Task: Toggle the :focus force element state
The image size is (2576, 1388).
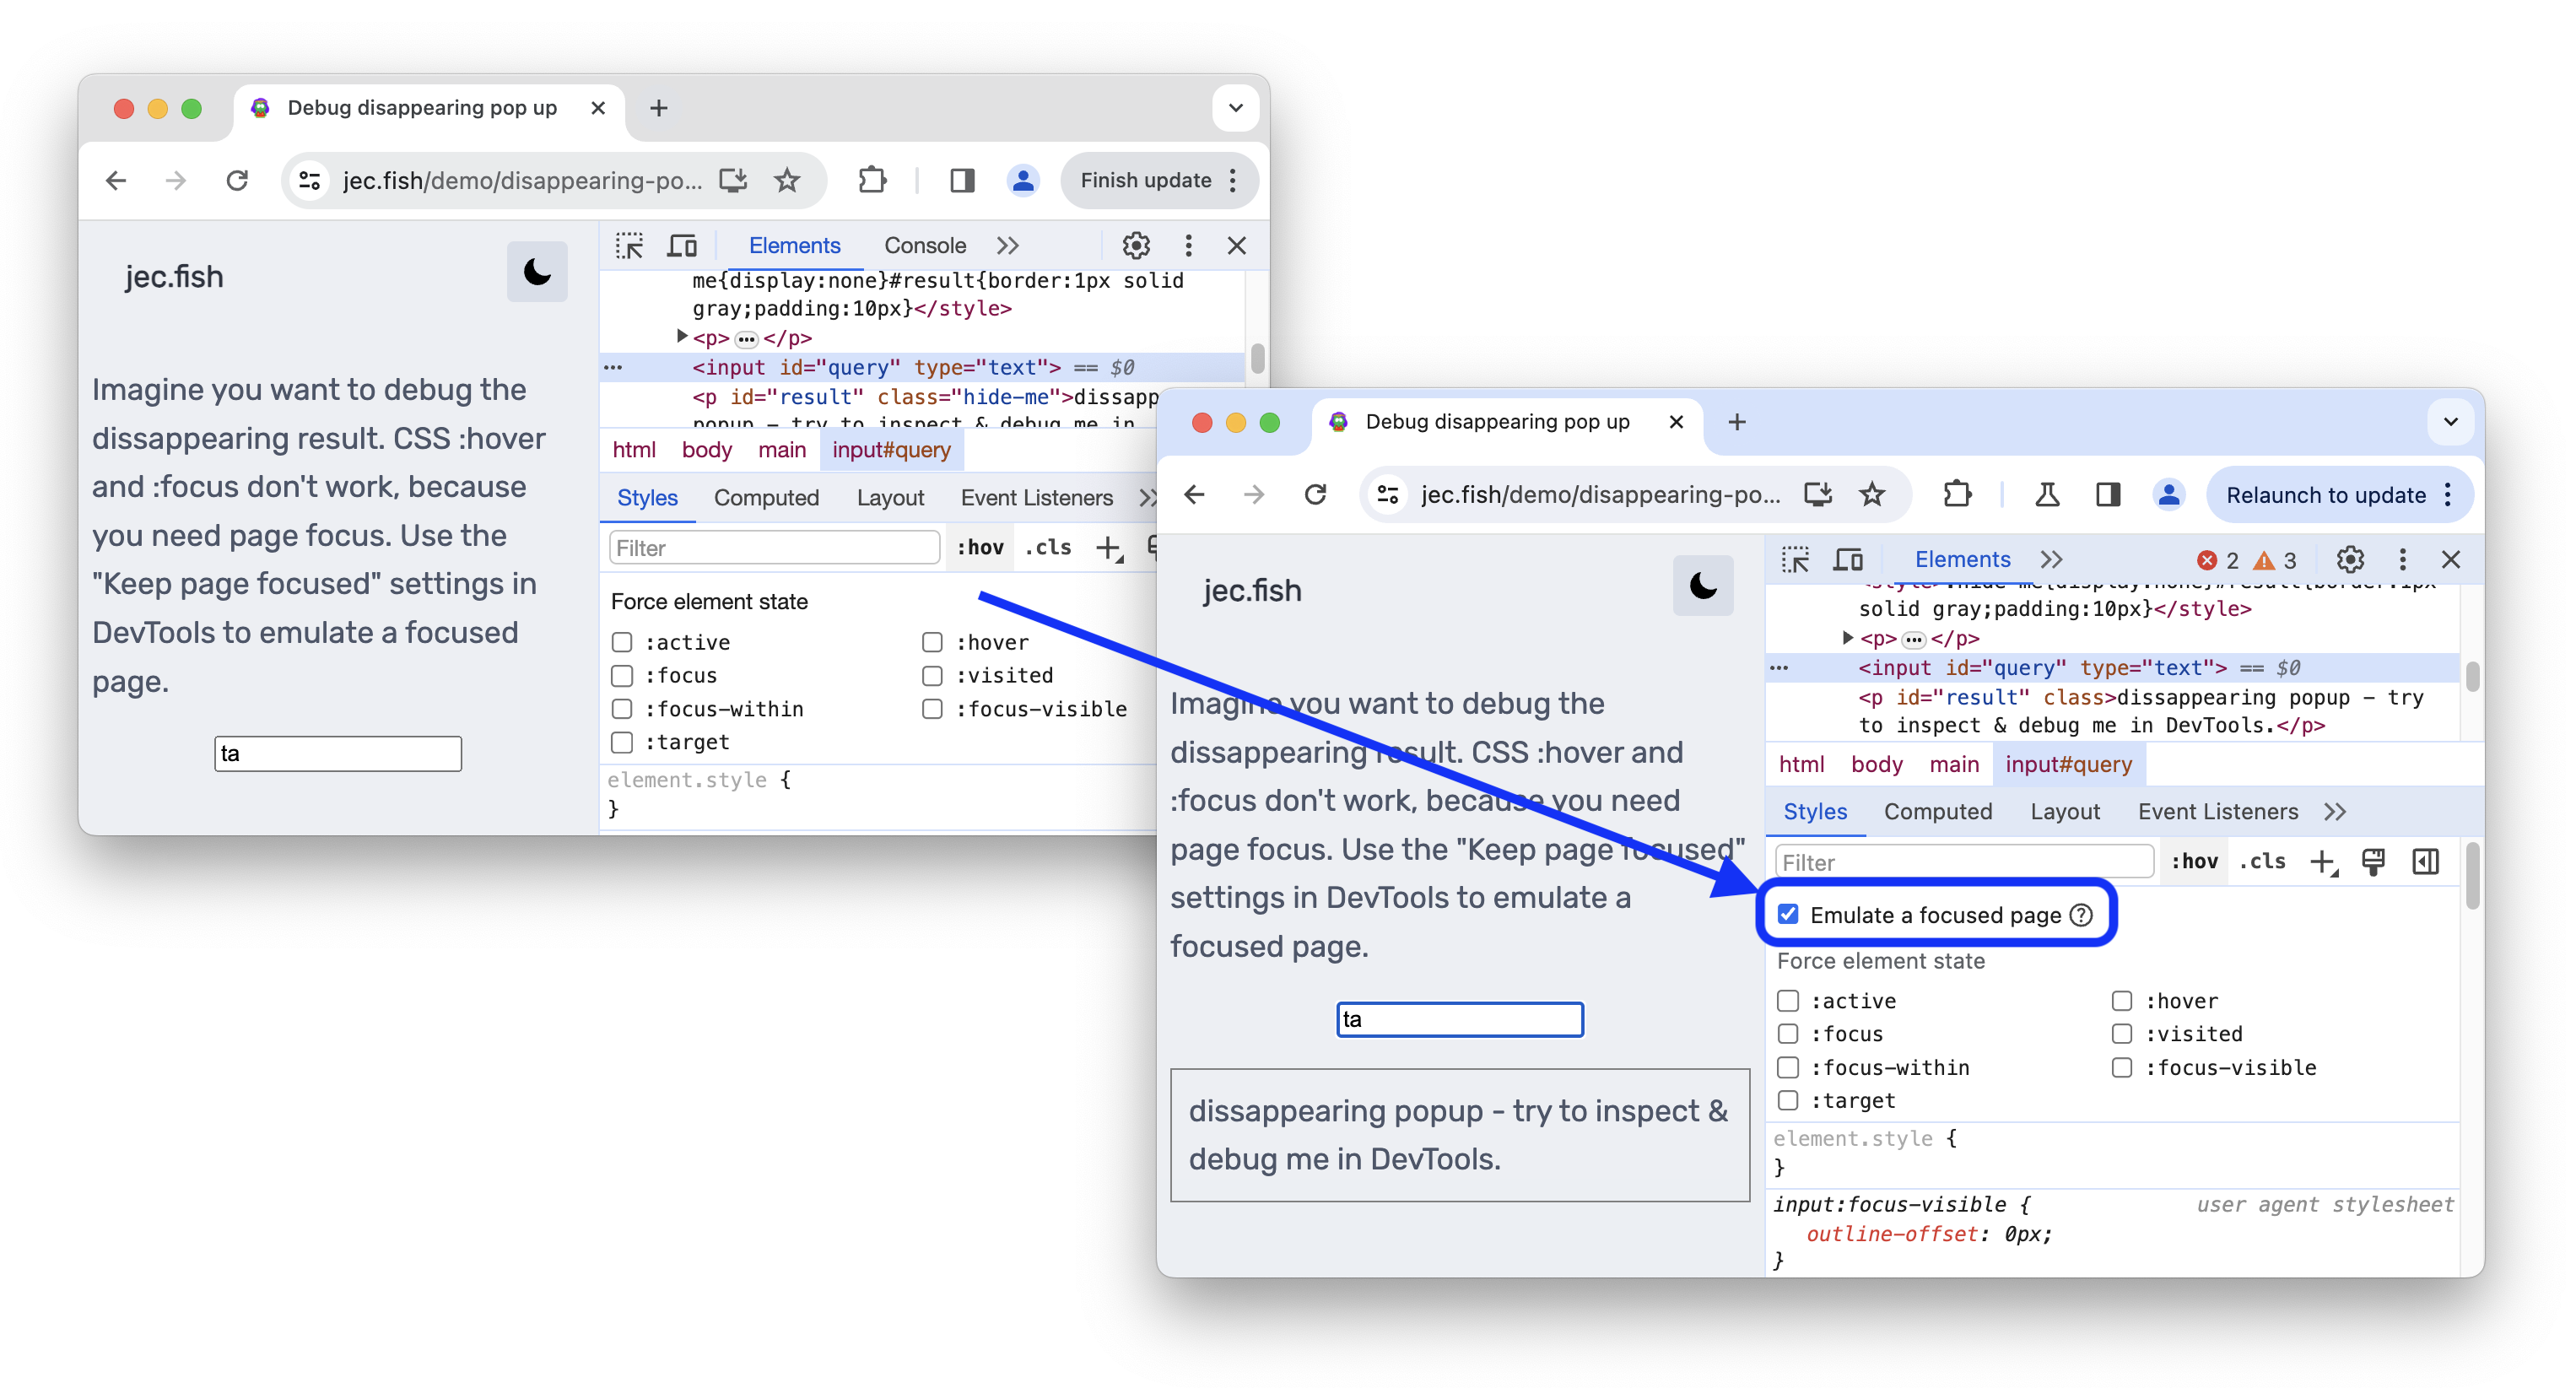Action: [x=1786, y=1033]
